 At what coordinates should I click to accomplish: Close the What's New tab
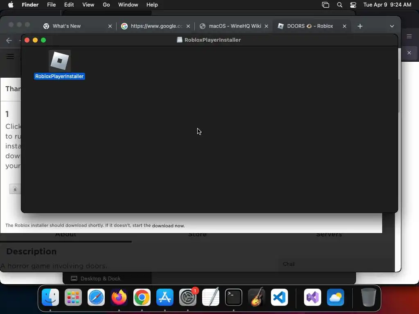(110, 26)
